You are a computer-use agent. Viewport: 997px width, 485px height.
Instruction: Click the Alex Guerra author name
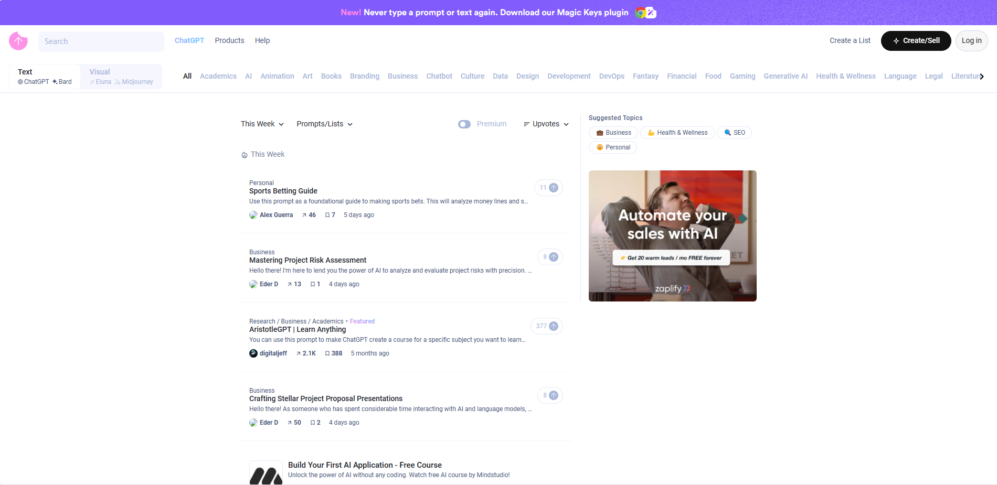pyautogui.click(x=276, y=215)
